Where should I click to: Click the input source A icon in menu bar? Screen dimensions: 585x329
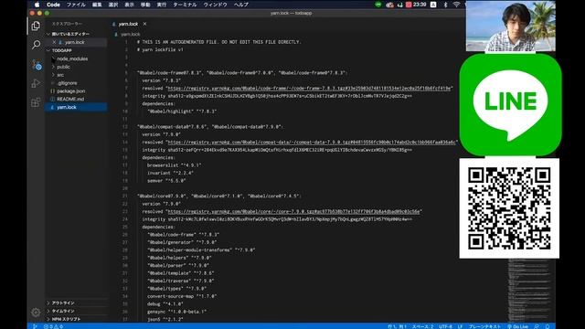(433, 5)
